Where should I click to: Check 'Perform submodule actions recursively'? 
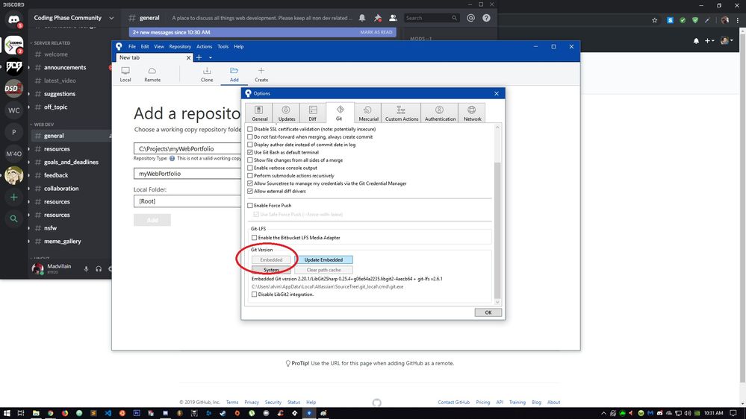click(x=249, y=176)
